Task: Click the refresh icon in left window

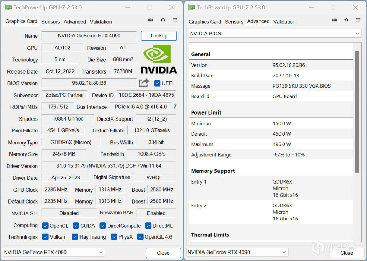Action: pyautogui.click(x=163, y=20)
